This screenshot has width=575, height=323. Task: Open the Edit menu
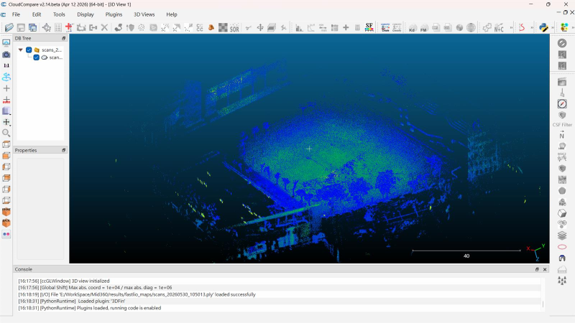tap(37, 14)
